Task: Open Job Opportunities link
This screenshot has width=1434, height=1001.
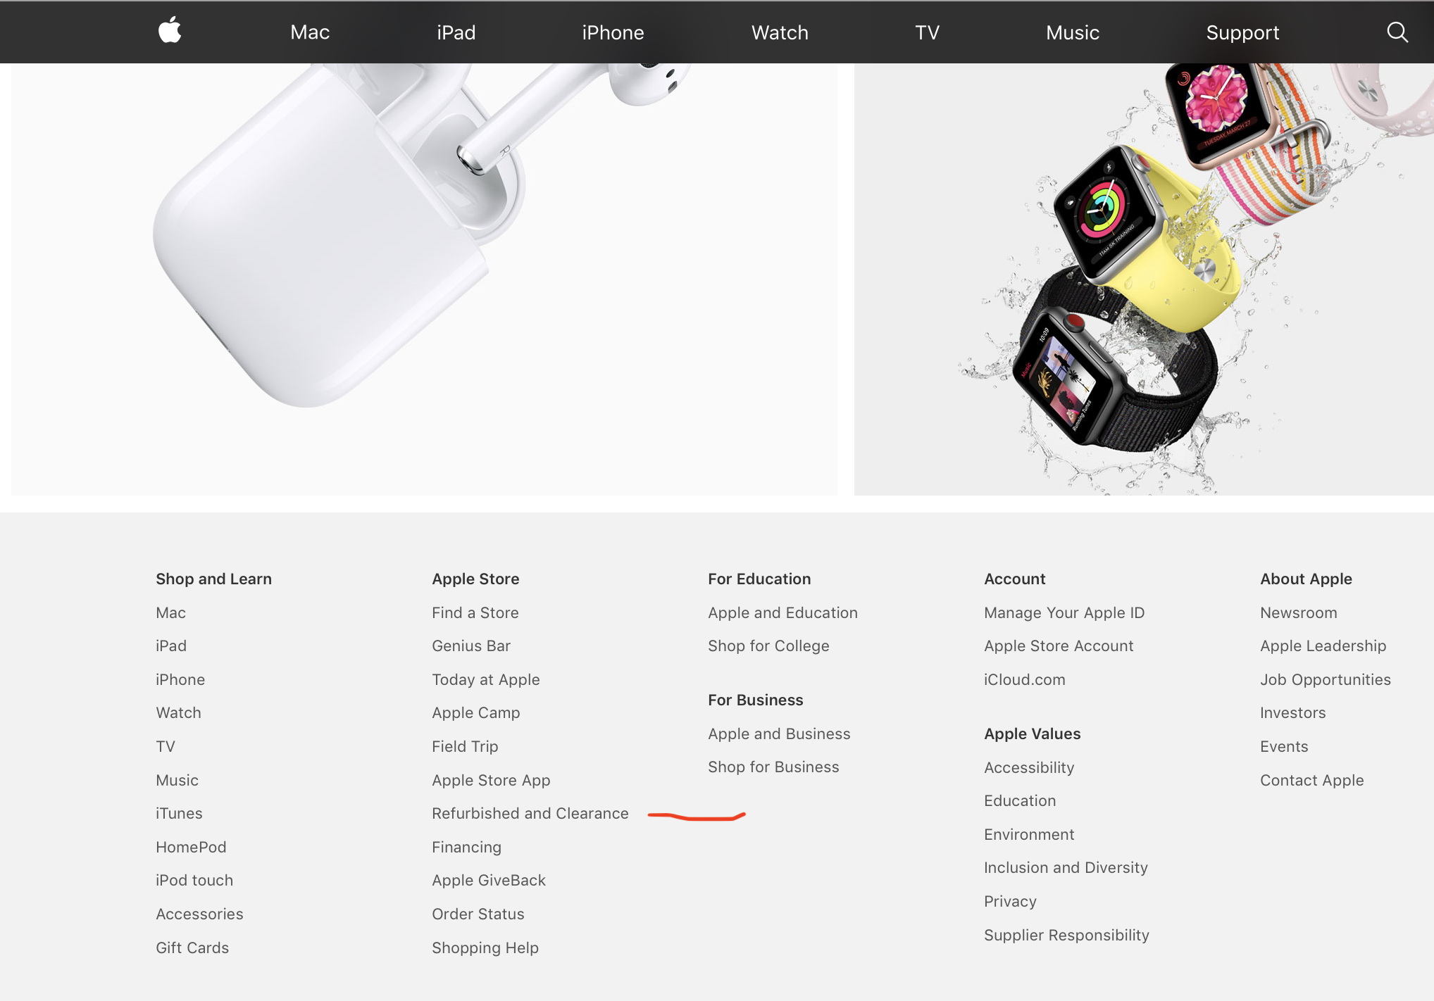Action: point(1325,679)
